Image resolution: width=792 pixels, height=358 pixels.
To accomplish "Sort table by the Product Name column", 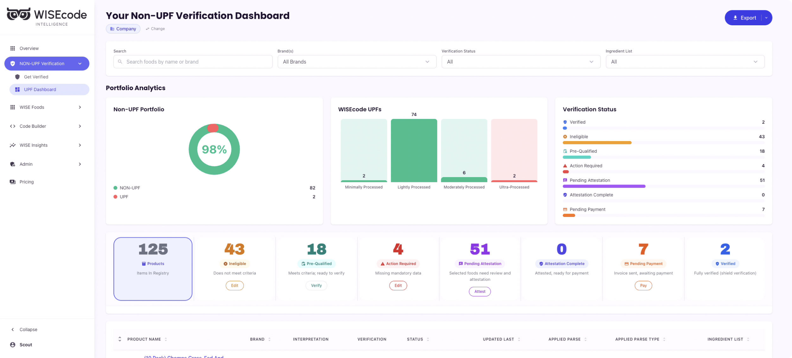I will [166, 339].
